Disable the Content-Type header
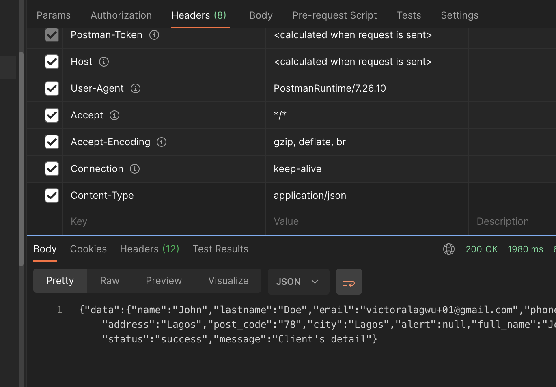Image resolution: width=556 pixels, height=387 pixels. [x=52, y=196]
